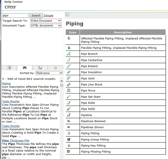
Task: Click the Pipe Joint icon
Action: pyautogui.click(x=69, y=78)
